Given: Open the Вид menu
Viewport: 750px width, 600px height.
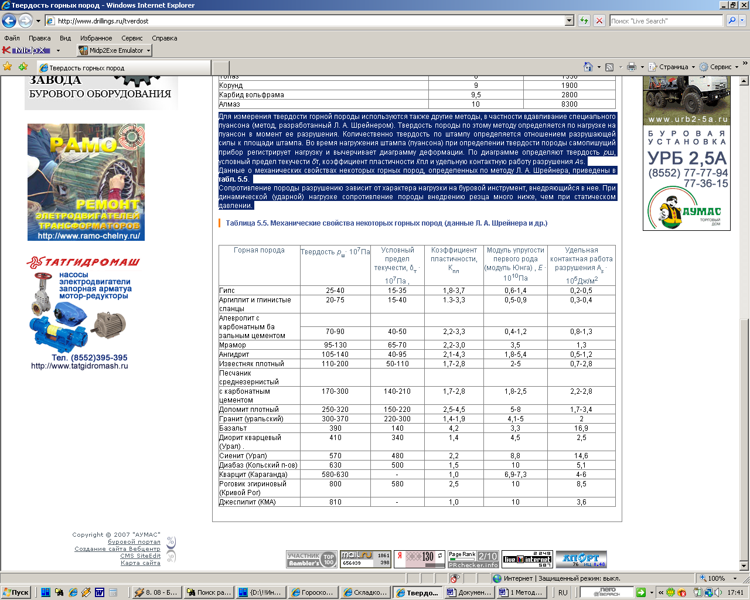Looking at the screenshot, I should (x=65, y=38).
